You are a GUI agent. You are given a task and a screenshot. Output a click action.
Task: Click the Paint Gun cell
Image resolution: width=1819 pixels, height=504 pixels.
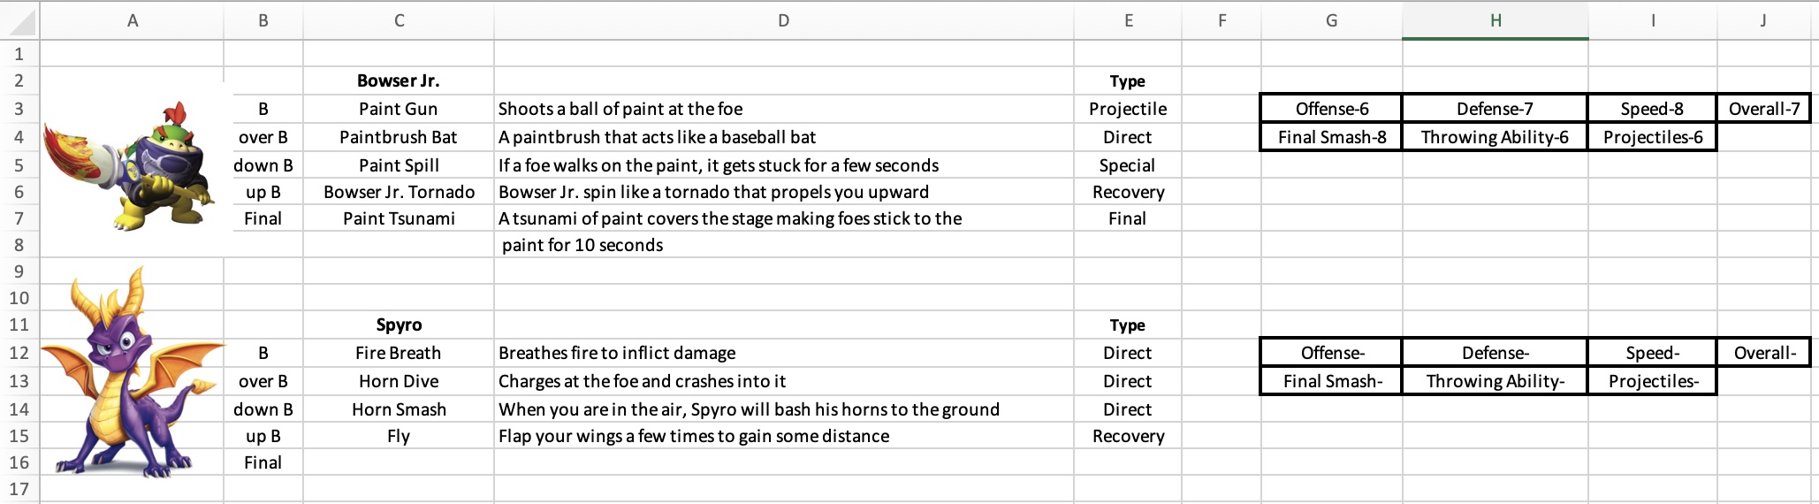(x=398, y=109)
